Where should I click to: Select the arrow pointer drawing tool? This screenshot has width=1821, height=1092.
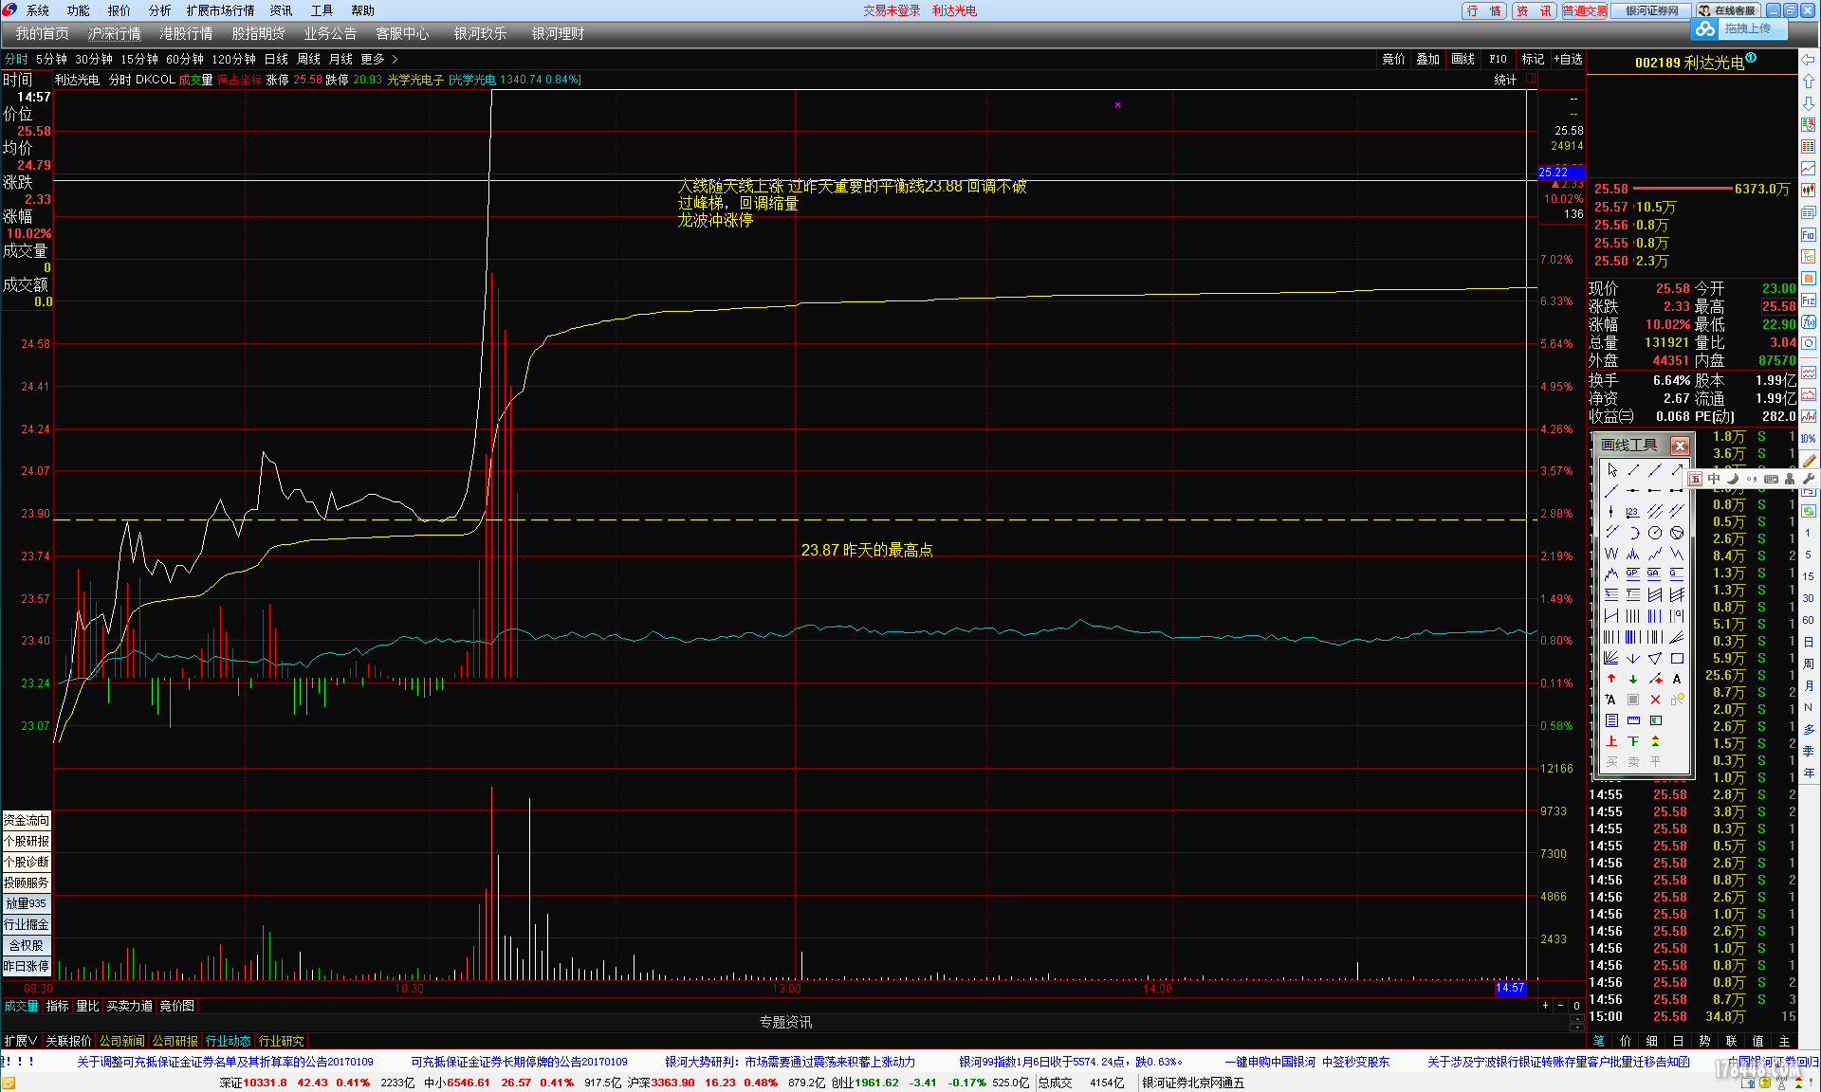click(x=1611, y=470)
